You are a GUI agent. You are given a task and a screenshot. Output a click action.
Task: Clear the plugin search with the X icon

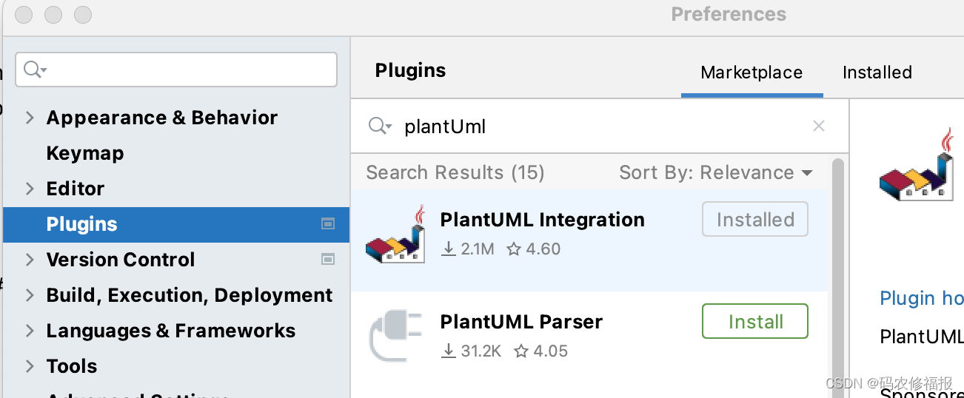coord(818,126)
